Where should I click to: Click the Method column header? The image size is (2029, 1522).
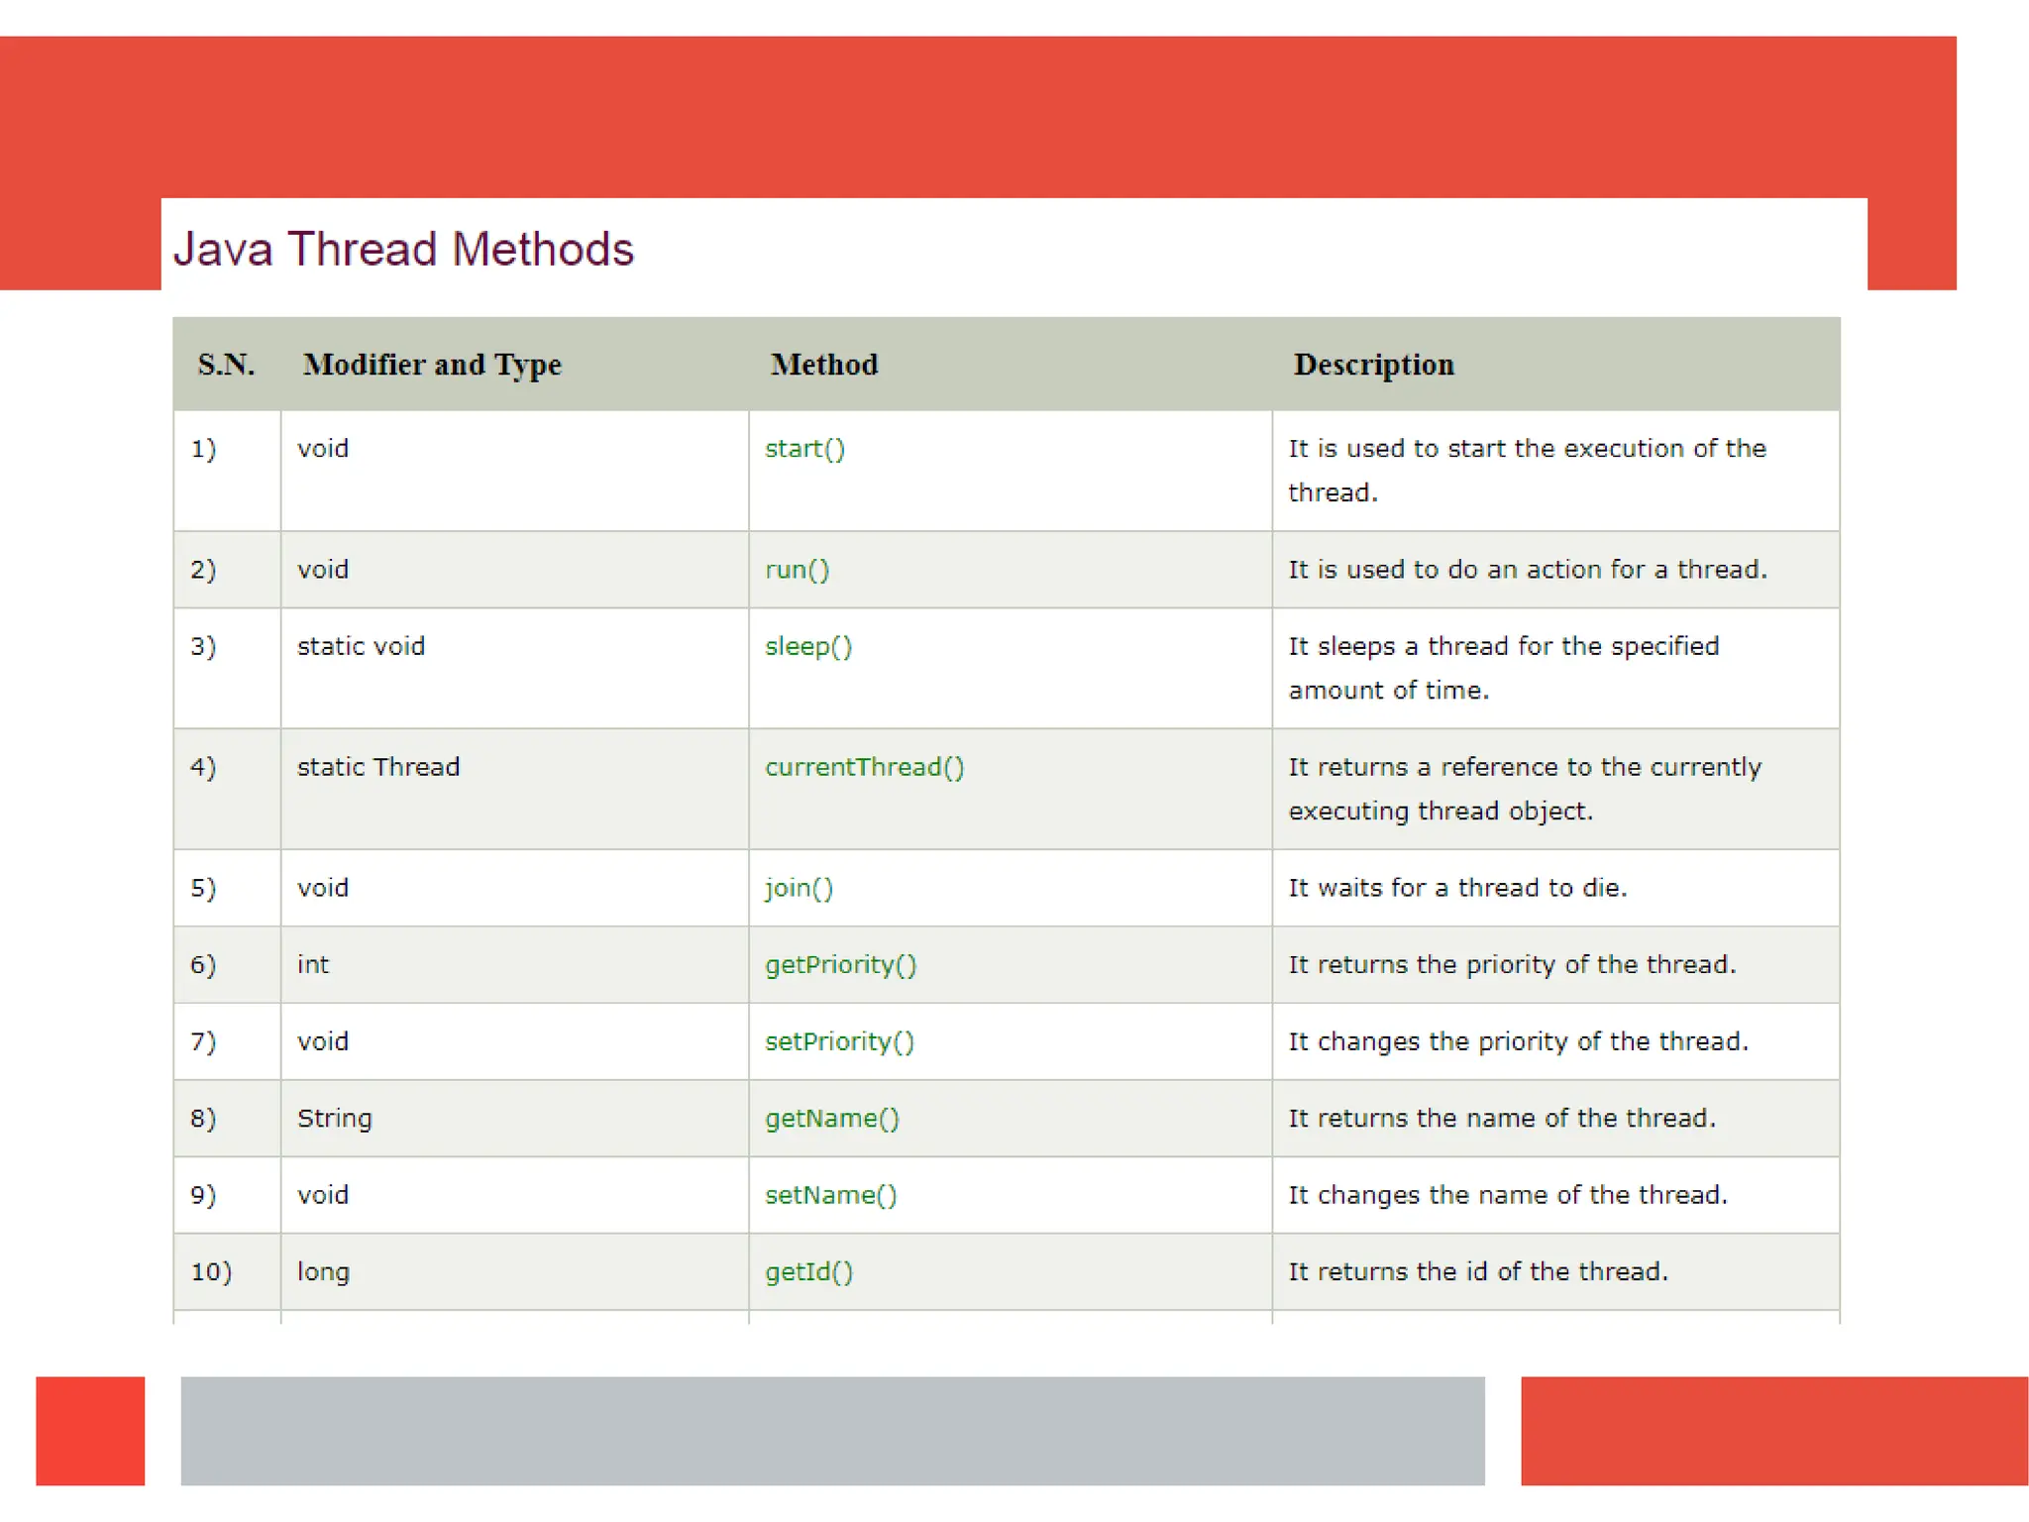[x=824, y=365]
